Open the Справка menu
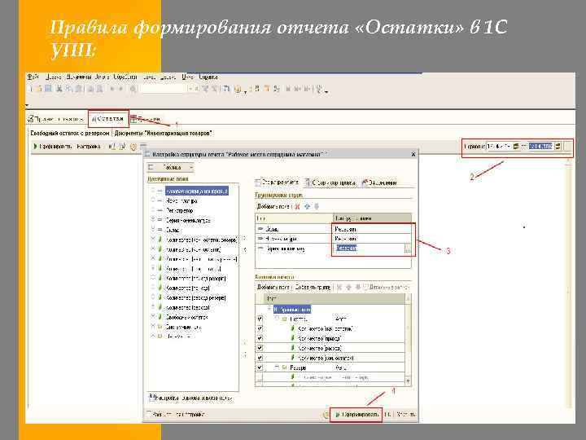This screenshot has width=586, height=440. coord(208,77)
